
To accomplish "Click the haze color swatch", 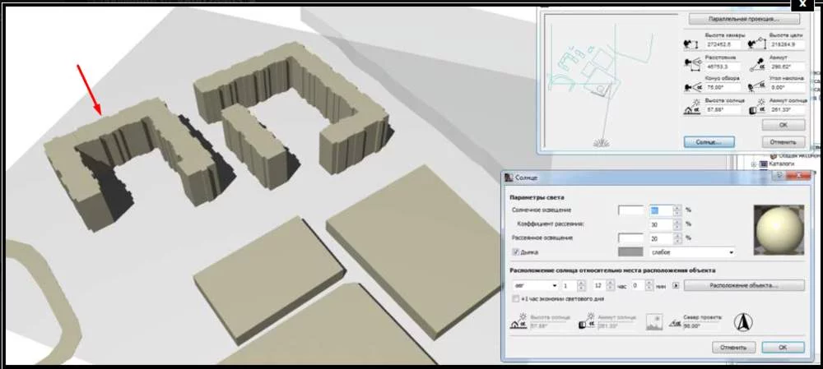I will (630, 252).
